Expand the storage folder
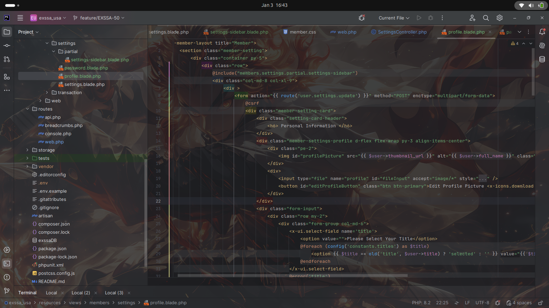The image size is (549, 308). click(x=27, y=150)
